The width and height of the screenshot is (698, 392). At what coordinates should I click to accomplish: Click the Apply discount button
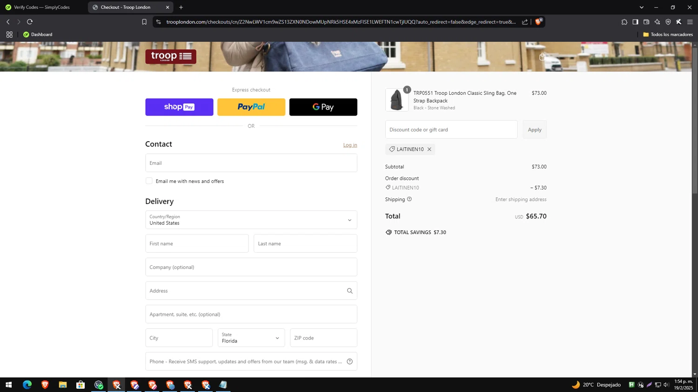535,130
